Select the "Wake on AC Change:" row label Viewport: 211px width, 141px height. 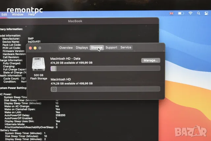click(x=17, y=106)
